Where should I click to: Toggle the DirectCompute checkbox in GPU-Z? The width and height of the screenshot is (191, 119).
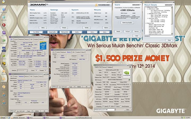coord(121,106)
